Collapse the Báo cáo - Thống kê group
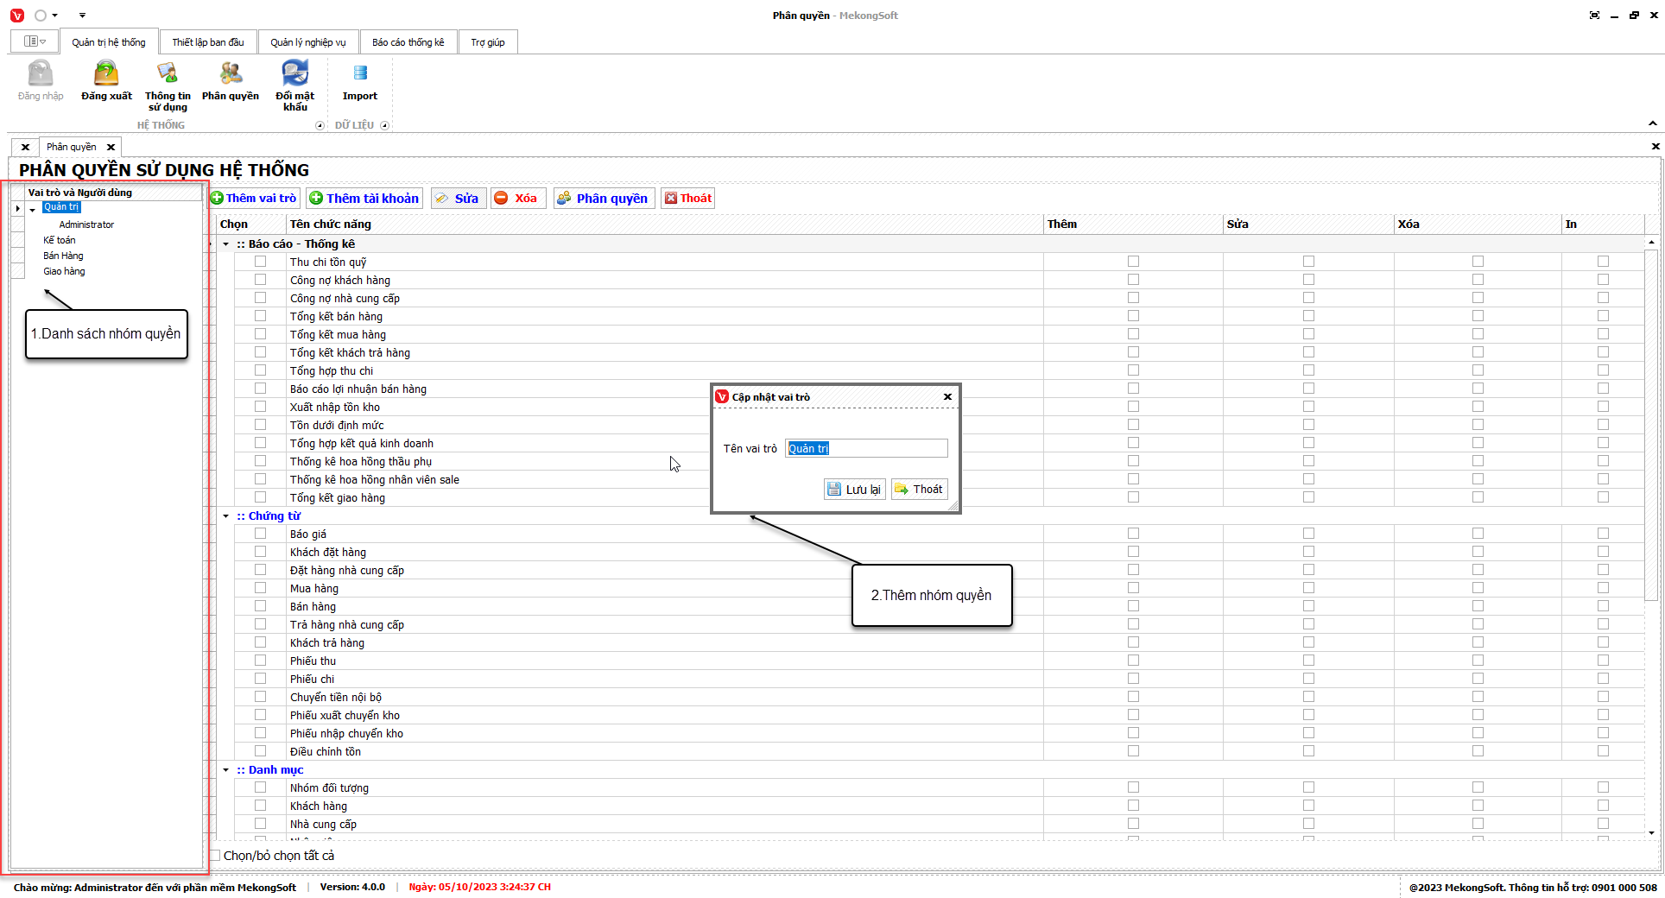Viewport: 1665px width, 898px height. point(226,244)
